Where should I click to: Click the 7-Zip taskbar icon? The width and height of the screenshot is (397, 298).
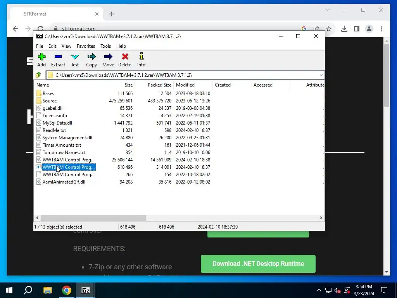pos(86,290)
